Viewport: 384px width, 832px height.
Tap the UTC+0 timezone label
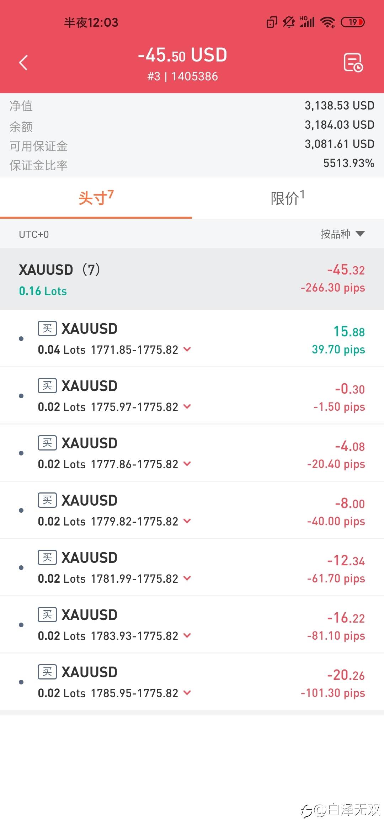[34, 234]
